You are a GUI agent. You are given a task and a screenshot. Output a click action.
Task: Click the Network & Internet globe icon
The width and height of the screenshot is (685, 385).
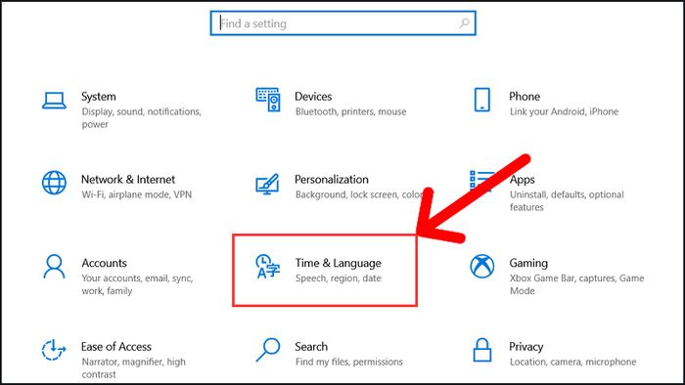point(54,183)
